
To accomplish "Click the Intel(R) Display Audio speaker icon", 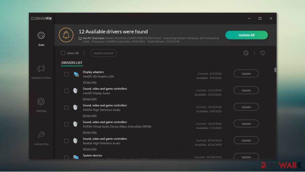I will click(75, 91).
